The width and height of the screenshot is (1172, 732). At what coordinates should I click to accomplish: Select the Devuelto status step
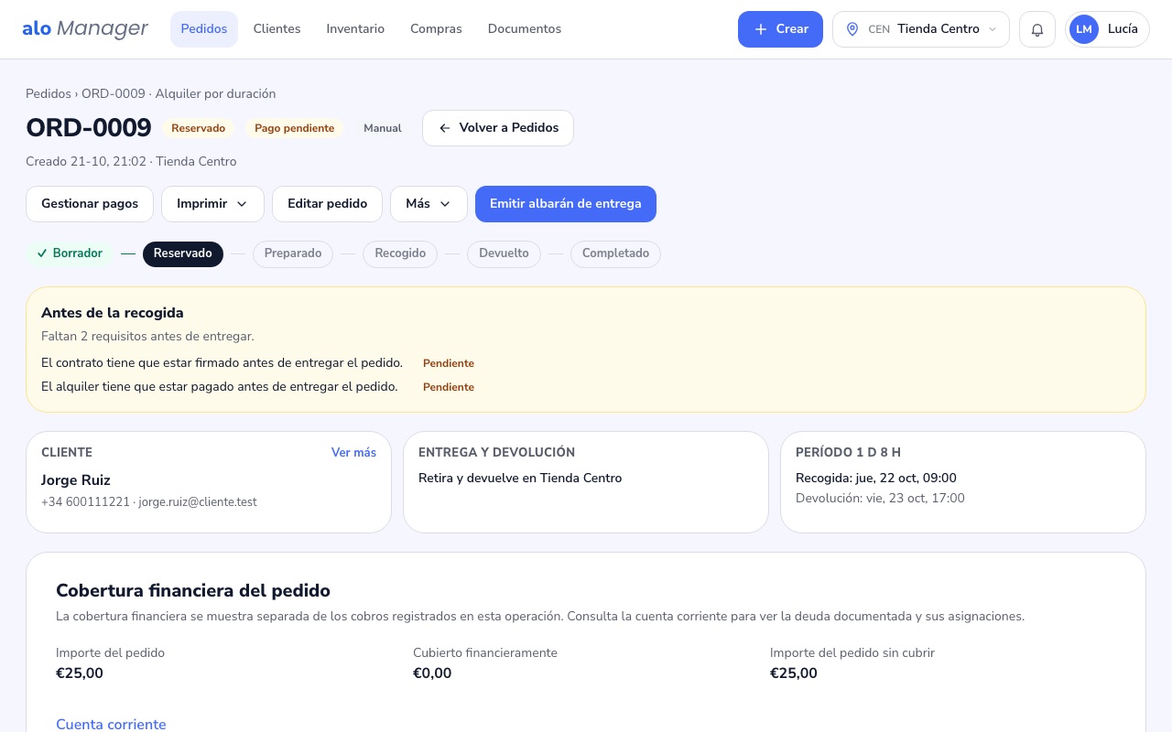pos(504,253)
